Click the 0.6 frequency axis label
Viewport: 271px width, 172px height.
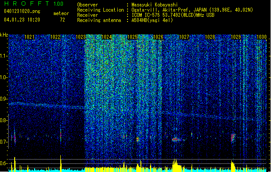[x=4, y=163]
